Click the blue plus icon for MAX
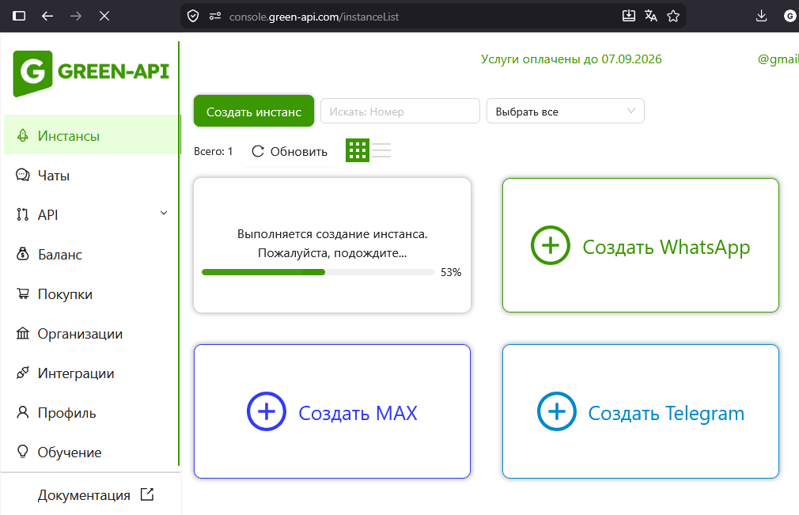 [267, 411]
